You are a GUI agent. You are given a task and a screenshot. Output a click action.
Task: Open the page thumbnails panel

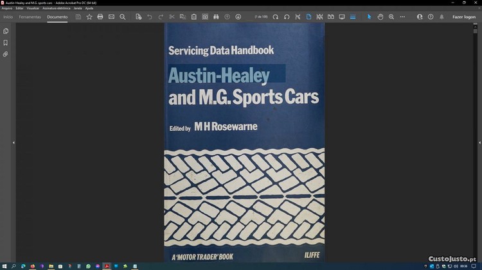[x=6, y=31]
